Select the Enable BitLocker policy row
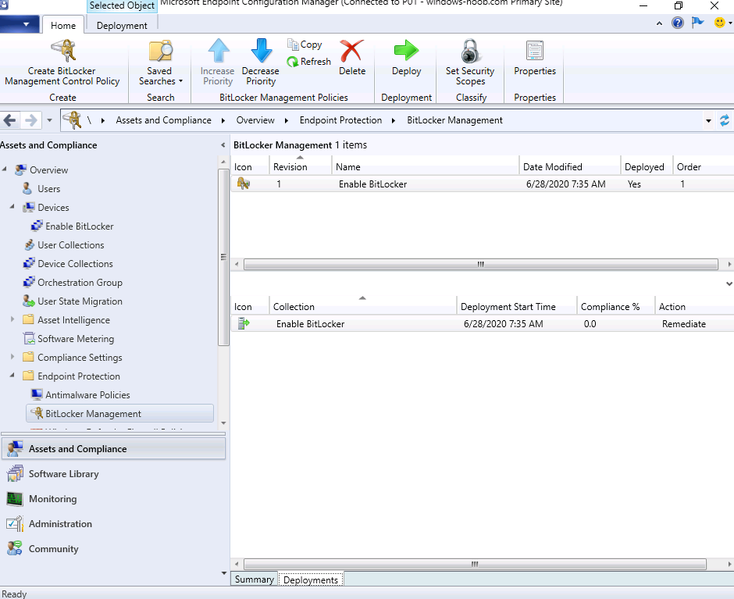734x599 pixels. (x=482, y=184)
